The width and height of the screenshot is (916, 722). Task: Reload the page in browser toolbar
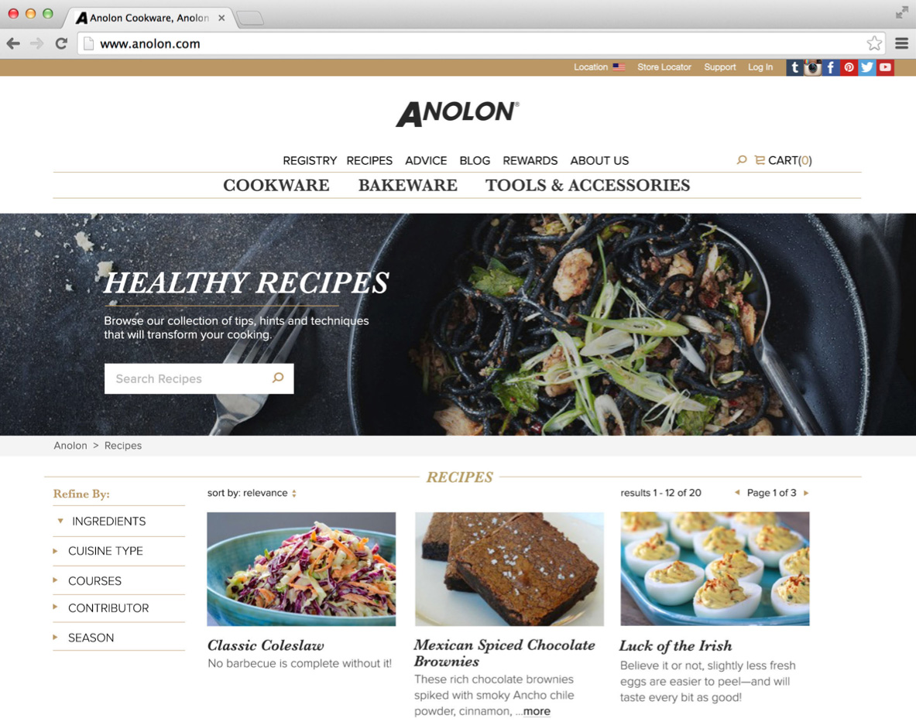(61, 43)
